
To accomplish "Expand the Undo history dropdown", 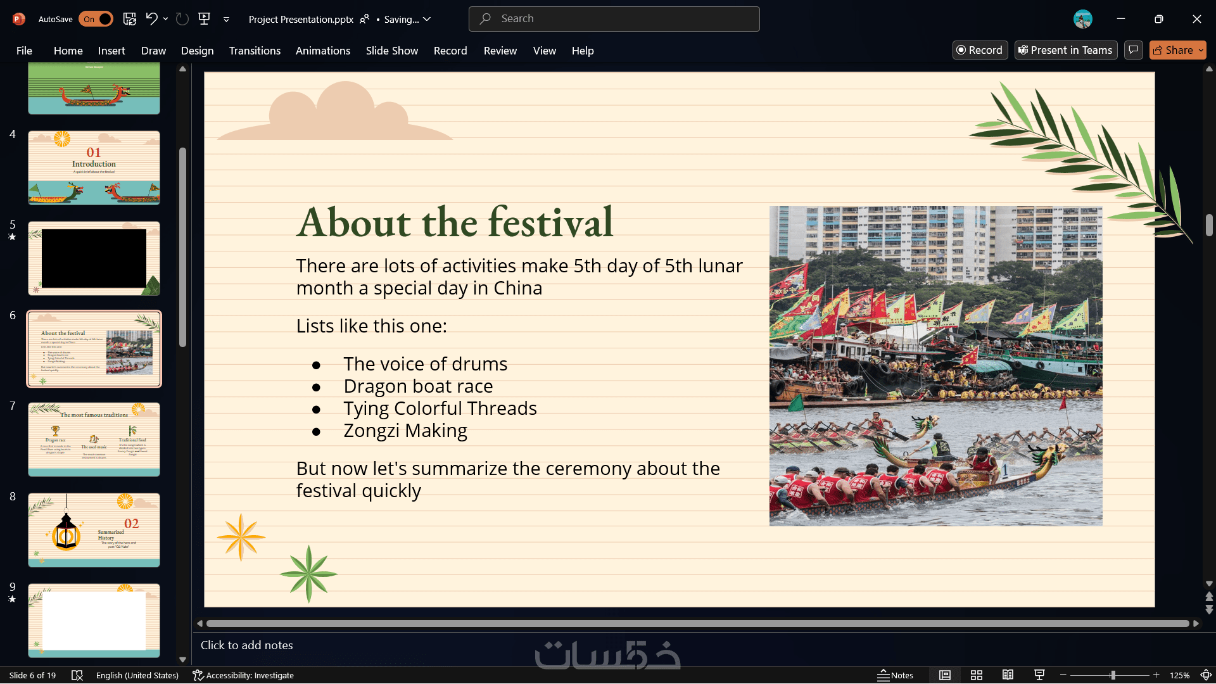I will [166, 19].
